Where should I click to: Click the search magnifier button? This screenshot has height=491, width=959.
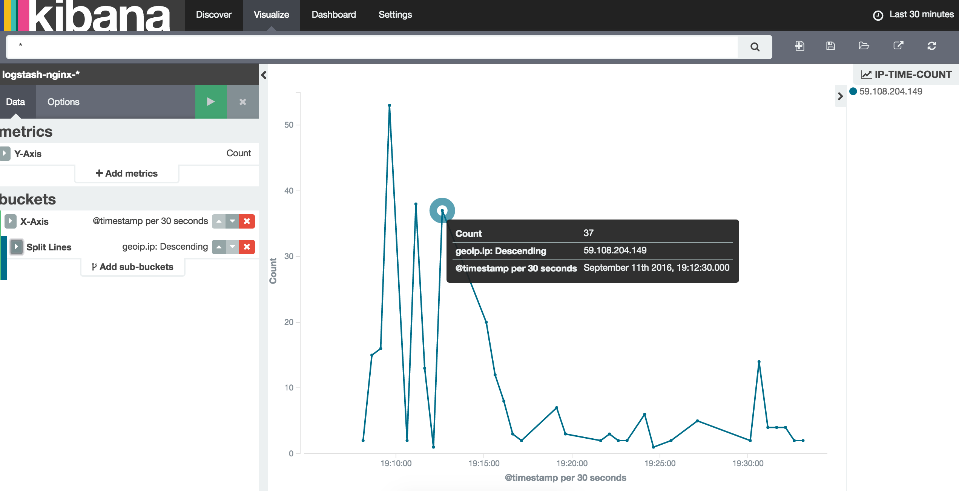pyautogui.click(x=755, y=47)
